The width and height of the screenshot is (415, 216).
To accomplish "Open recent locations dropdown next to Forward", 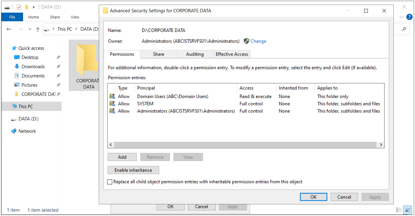I will [30, 29].
